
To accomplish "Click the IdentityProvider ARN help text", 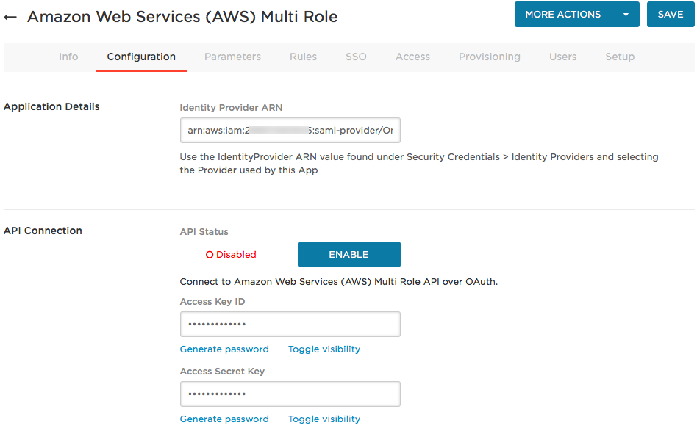I will pyautogui.click(x=419, y=163).
